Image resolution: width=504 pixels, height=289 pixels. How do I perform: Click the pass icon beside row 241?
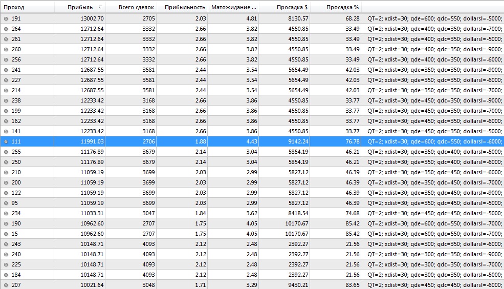[x=6, y=70]
